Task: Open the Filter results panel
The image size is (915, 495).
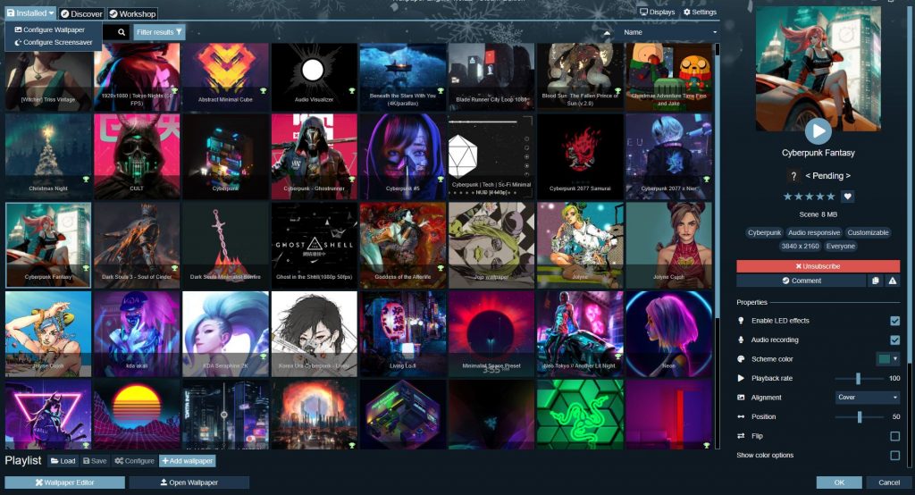Action: tap(159, 32)
